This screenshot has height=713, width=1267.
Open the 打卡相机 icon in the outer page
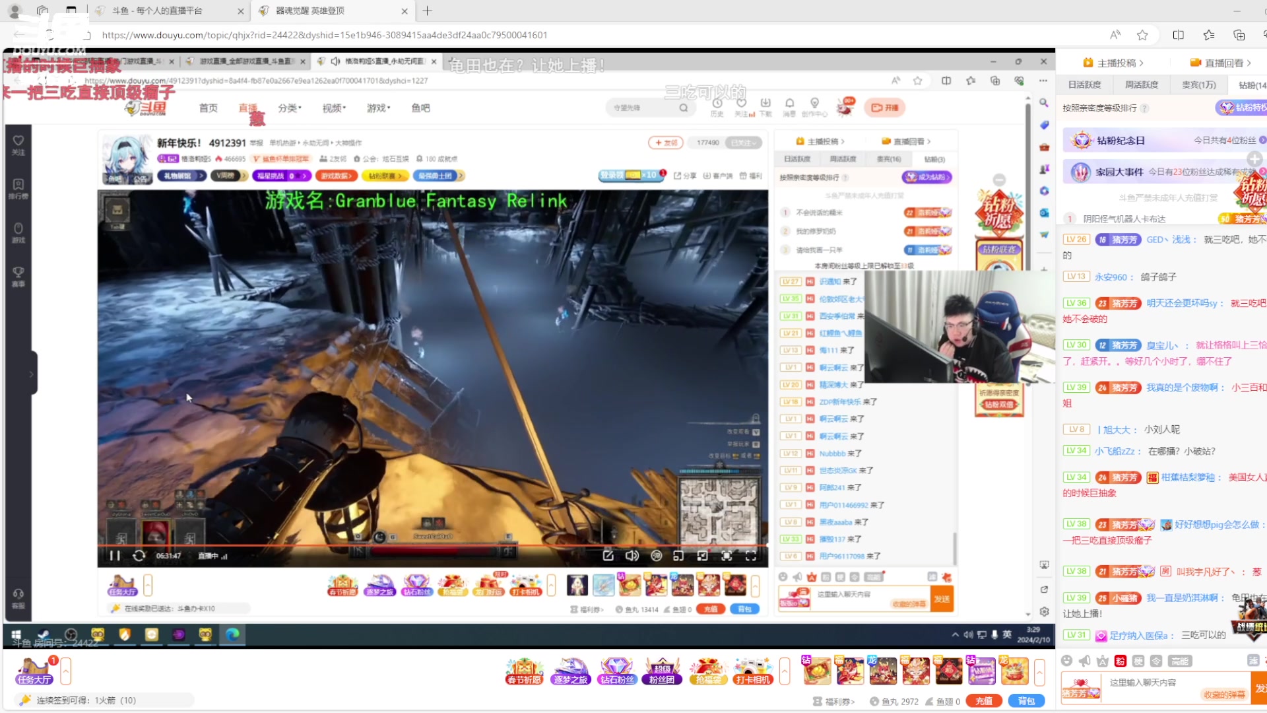pyautogui.click(x=753, y=671)
